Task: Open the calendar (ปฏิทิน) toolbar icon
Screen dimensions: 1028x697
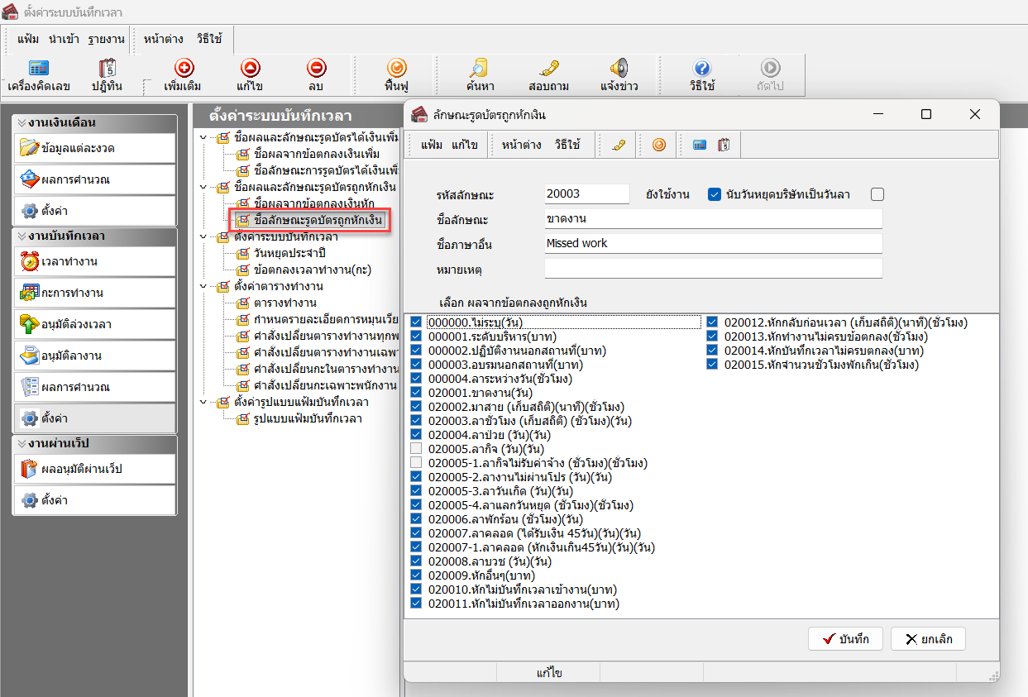Action: point(107,69)
